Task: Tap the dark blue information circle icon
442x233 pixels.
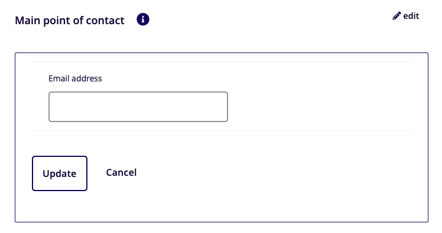Action: (143, 19)
